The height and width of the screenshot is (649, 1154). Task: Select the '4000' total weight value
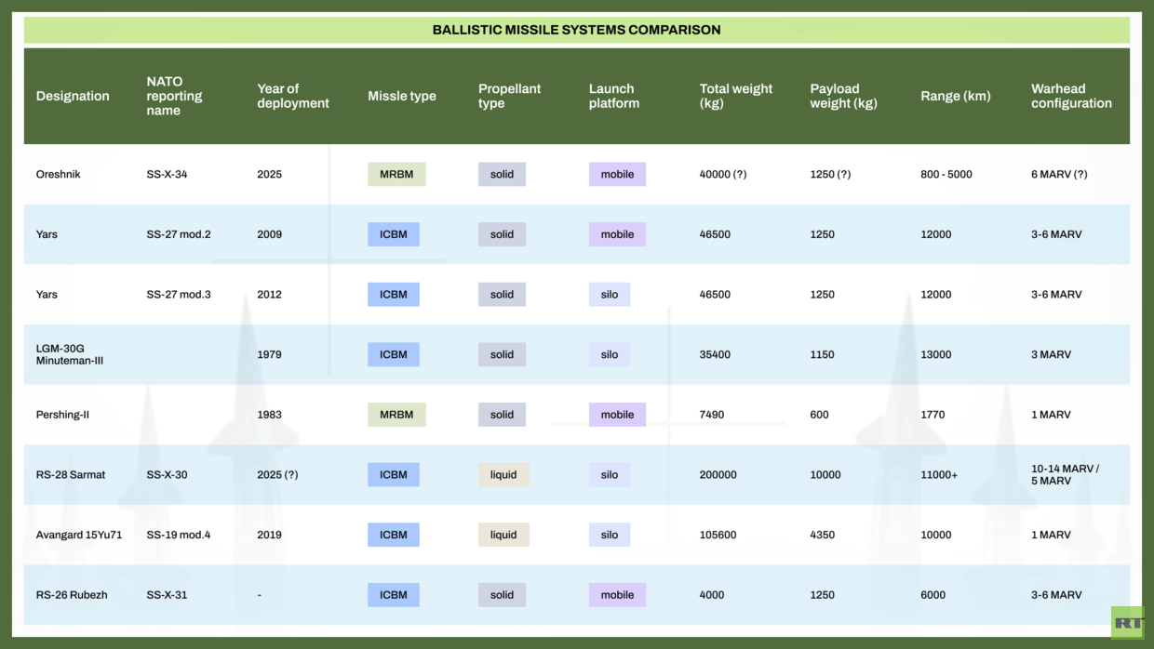coord(712,595)
